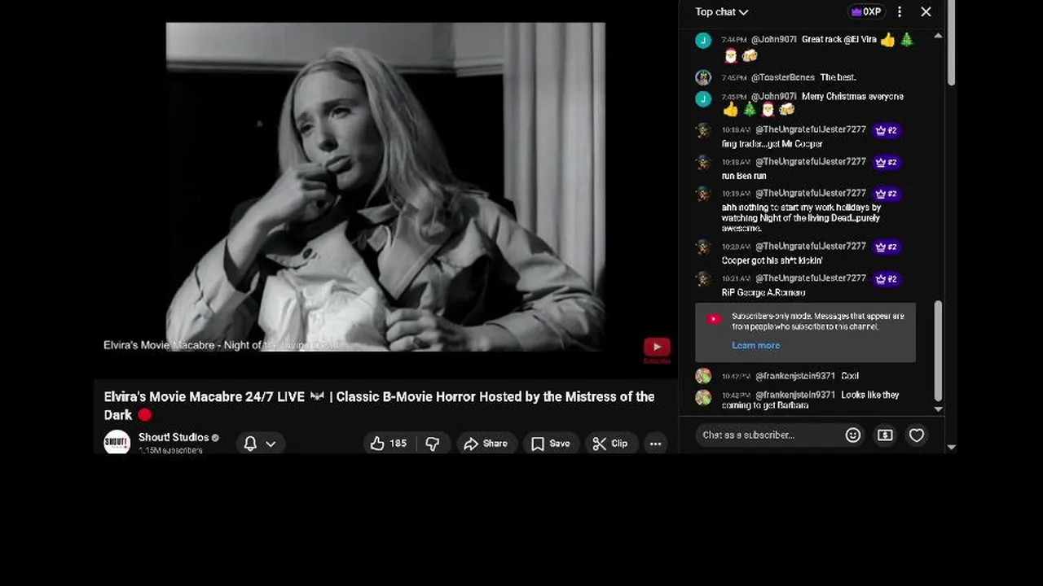This screenshot has height=586, width=1043.
Task: Click the 'RIP George A.Romero' message
Action: point(764,292)
